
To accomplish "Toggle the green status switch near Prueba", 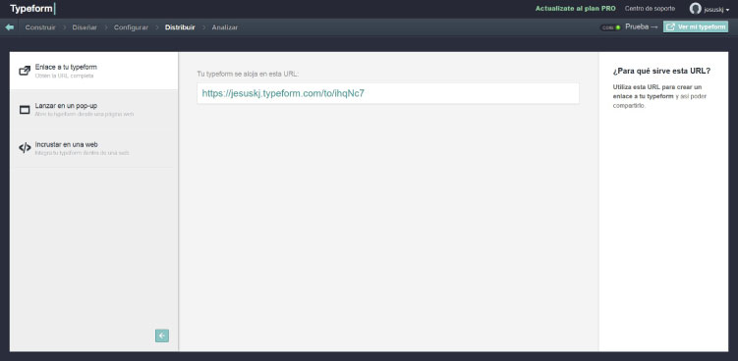I will tap(611, 27).
